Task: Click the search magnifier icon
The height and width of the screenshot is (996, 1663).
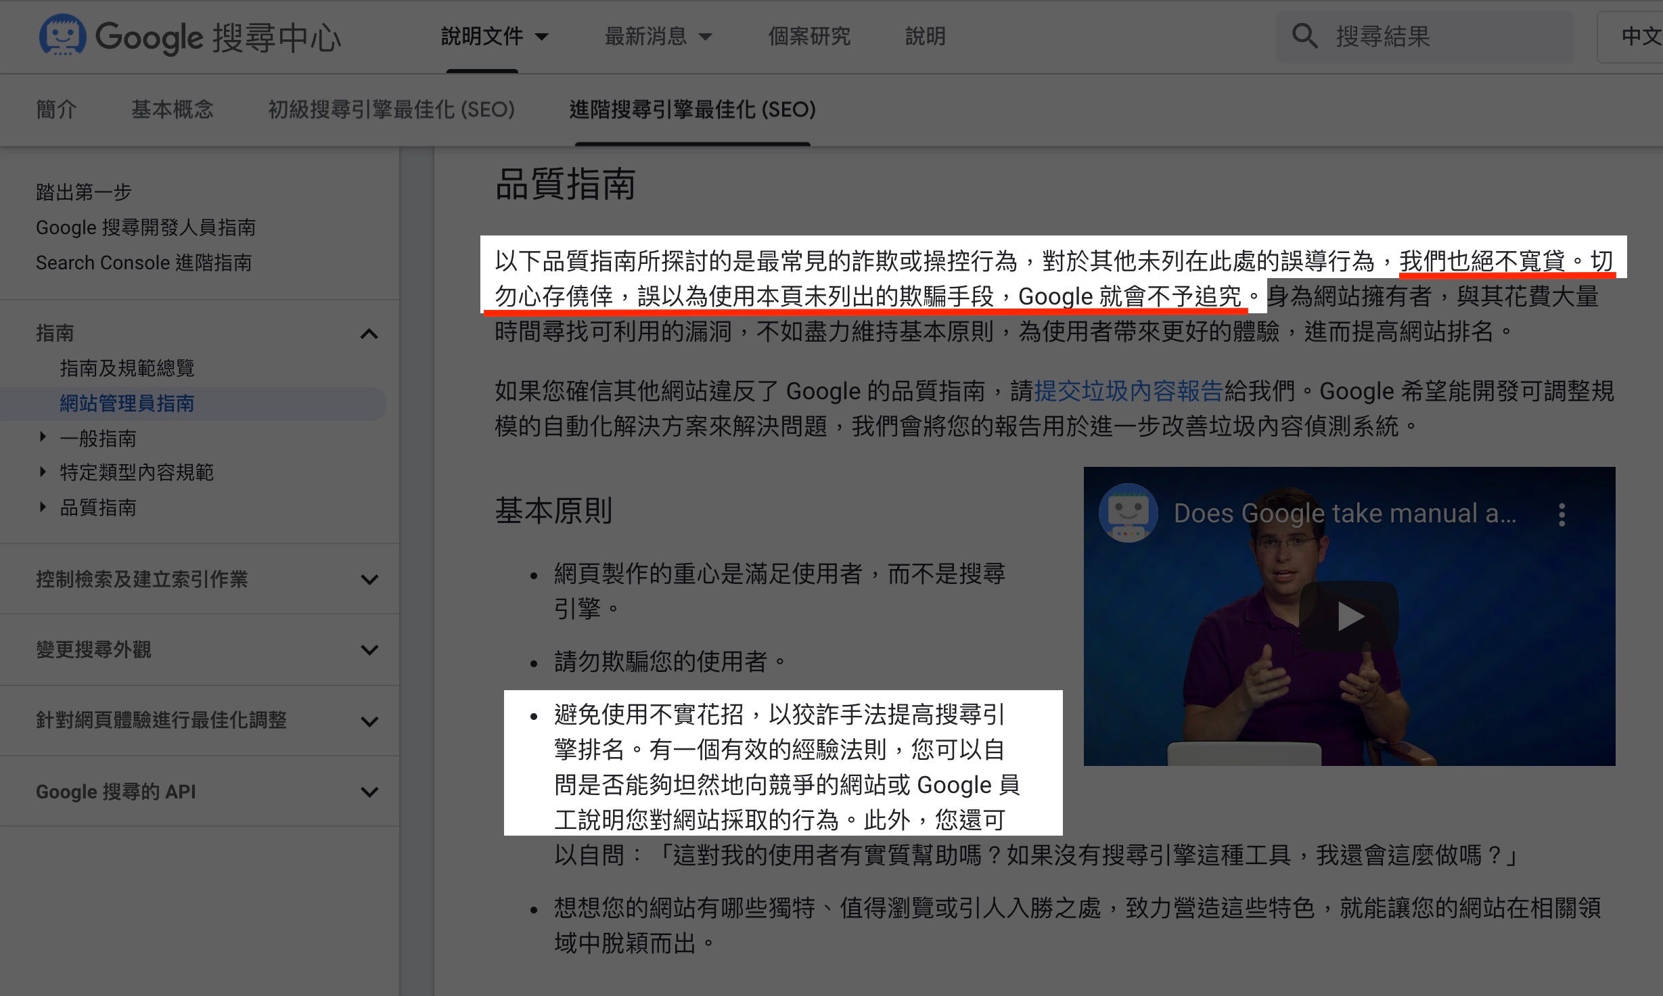Action: click(x=1304, y=36)
